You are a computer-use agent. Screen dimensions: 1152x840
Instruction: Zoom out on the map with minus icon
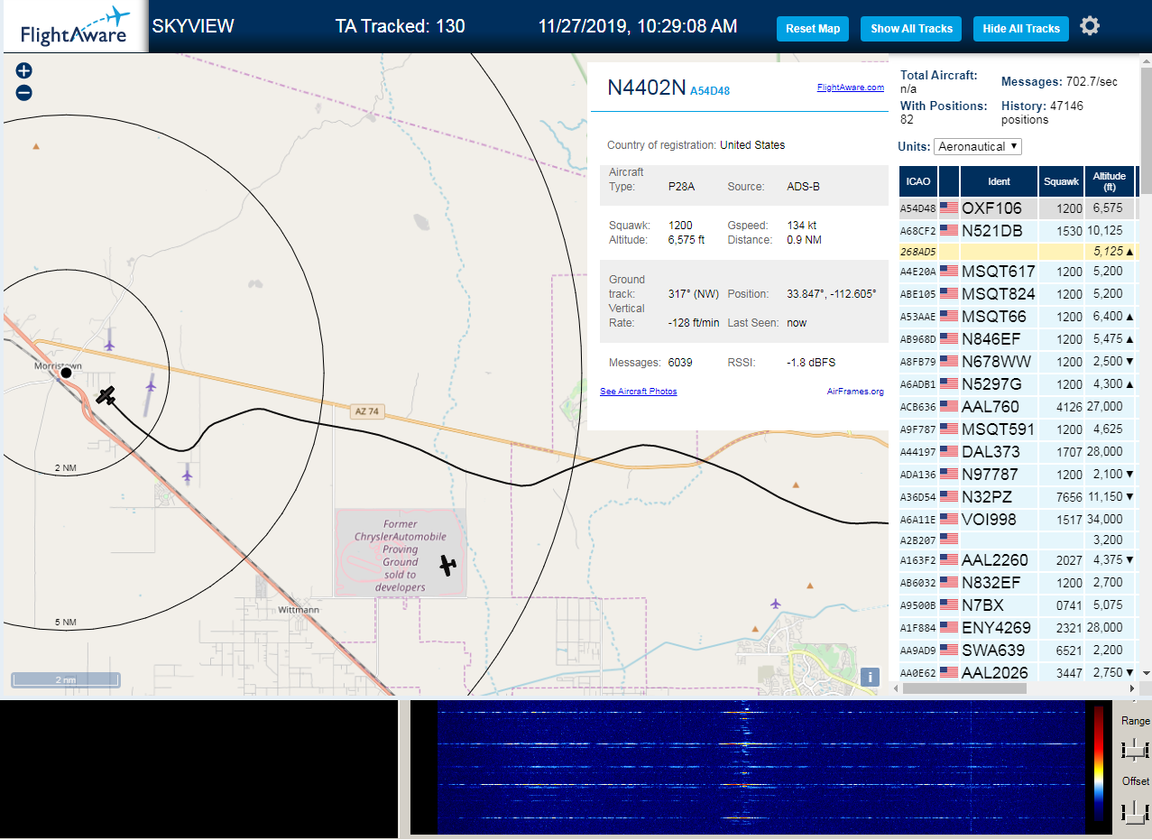(x=24, y=92)
